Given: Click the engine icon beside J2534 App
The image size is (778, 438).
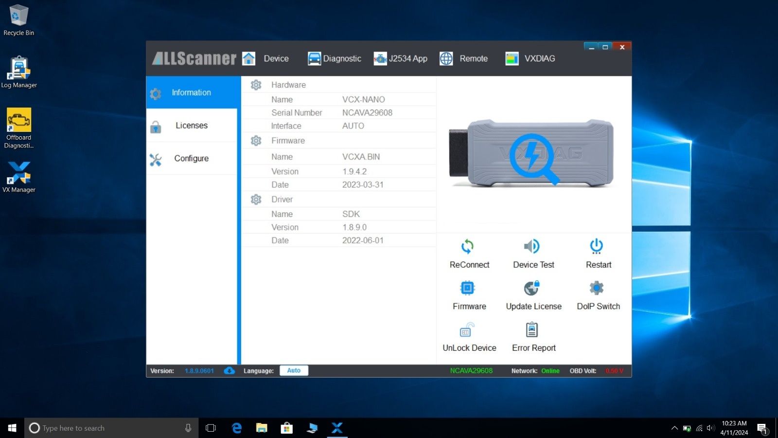Looking at the screenshot, I should 380,58.
